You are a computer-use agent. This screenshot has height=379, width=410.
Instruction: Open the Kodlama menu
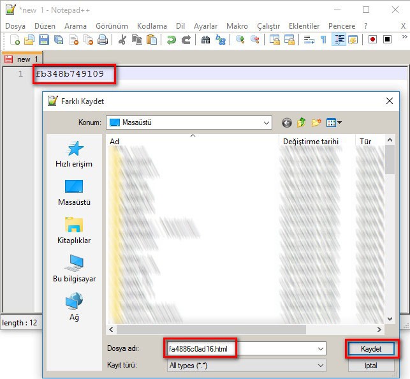click(152, 26)
